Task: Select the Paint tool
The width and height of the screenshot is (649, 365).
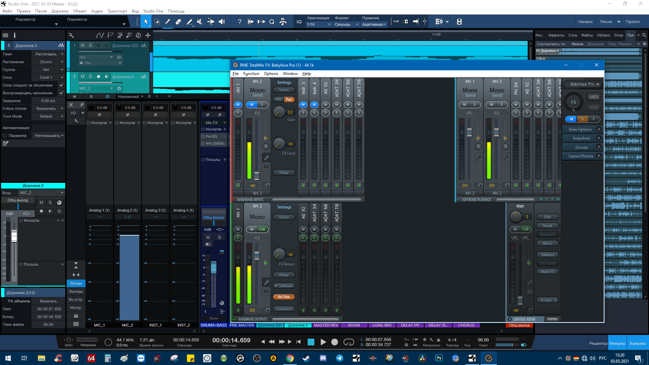Action: click(x=189, y=22)
